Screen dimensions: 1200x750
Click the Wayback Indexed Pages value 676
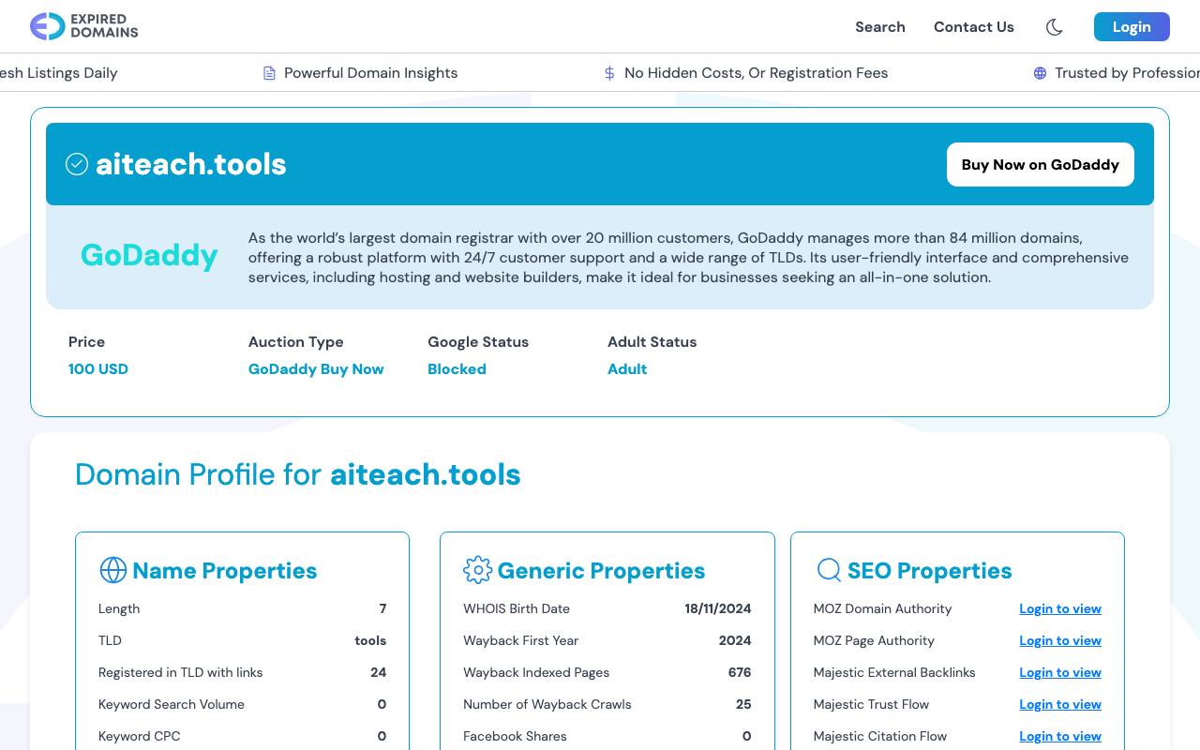click(740, 672)
